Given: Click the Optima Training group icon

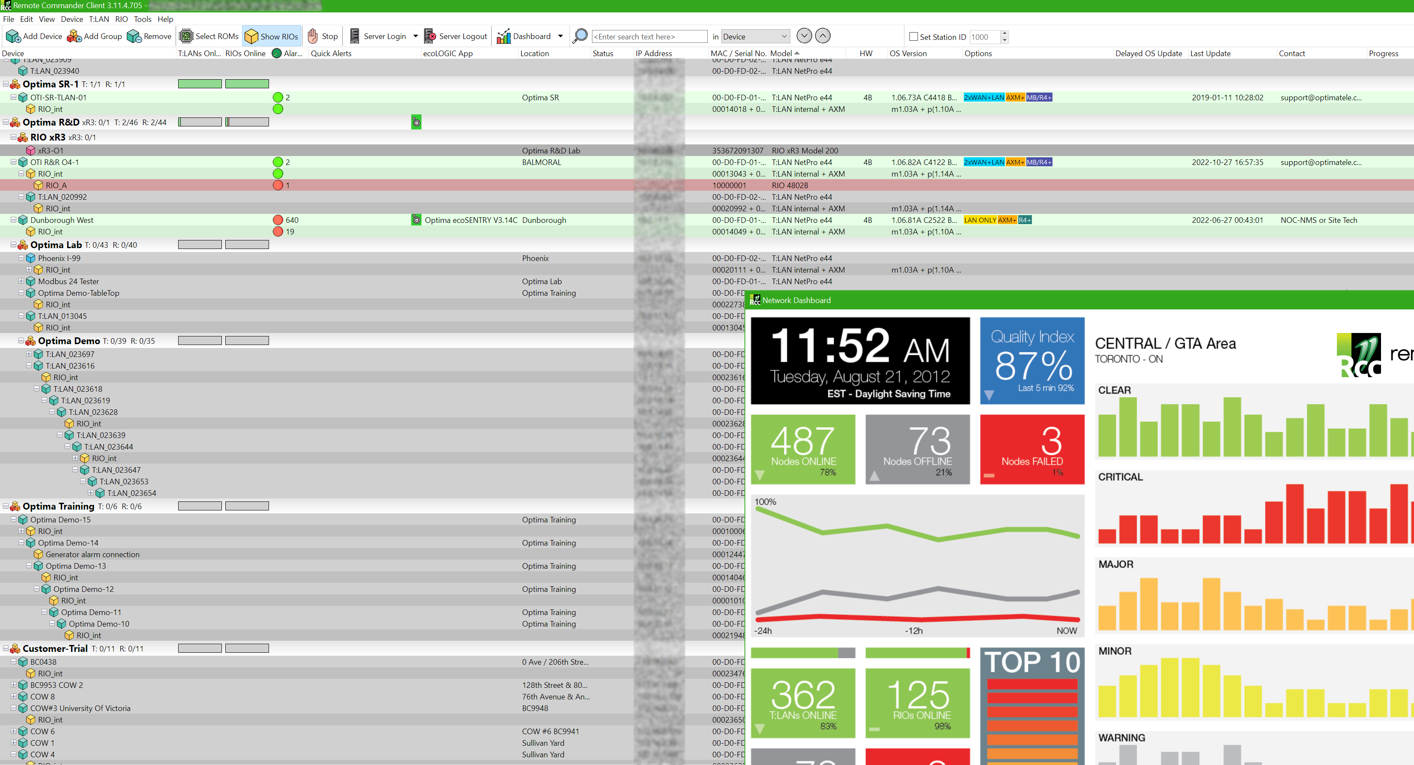Looking at the screenshot, I should click(15, 506).
